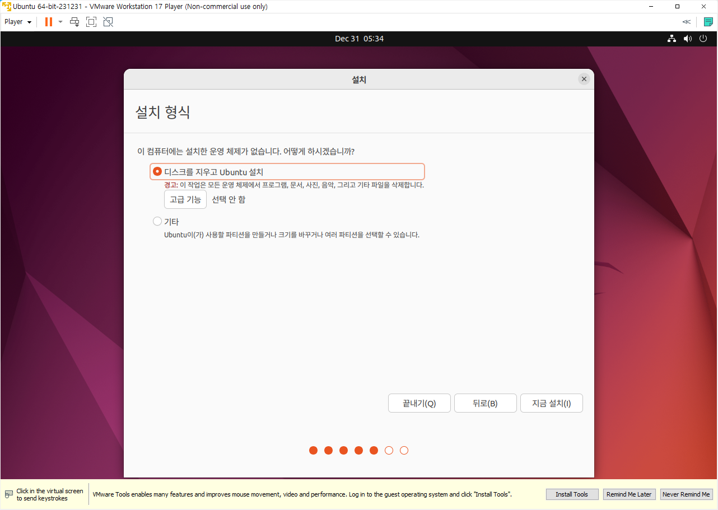Click the 선택 안 함 status text
The width and height of the screenshot is (718, 510).
(229, 199)
